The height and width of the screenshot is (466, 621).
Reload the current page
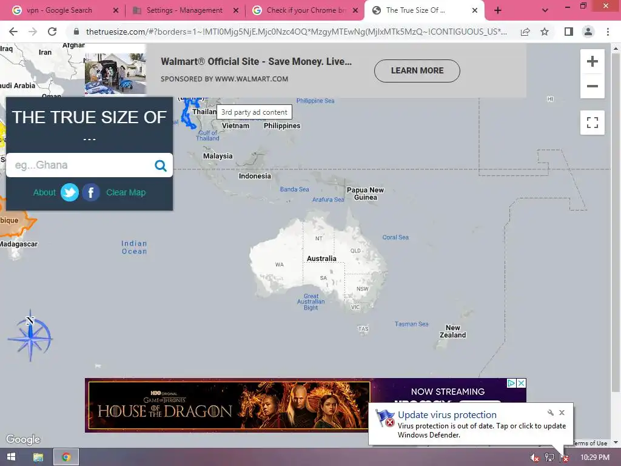click(52, 32)
